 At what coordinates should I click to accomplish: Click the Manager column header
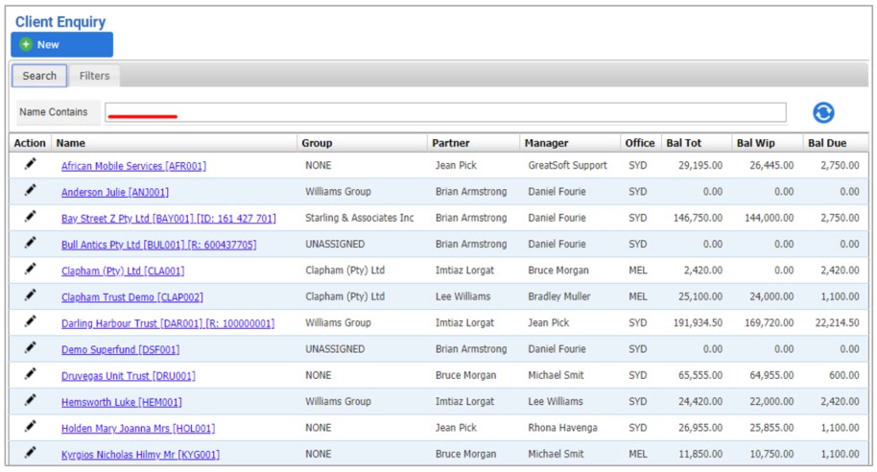(546, 143)
